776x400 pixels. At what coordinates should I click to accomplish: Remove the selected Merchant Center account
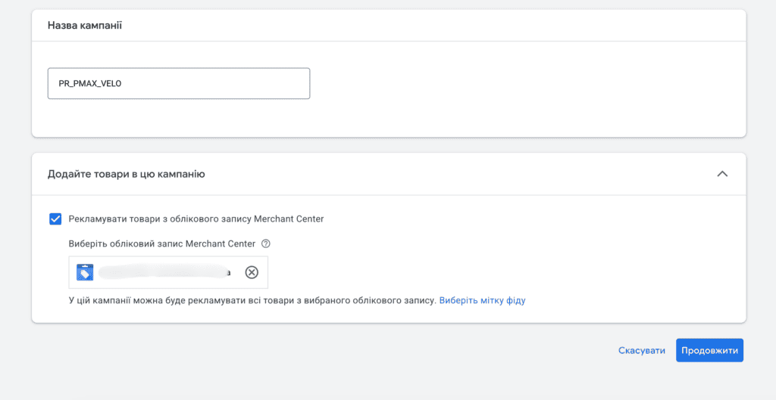pyautogui.click(x=252, y=272)
